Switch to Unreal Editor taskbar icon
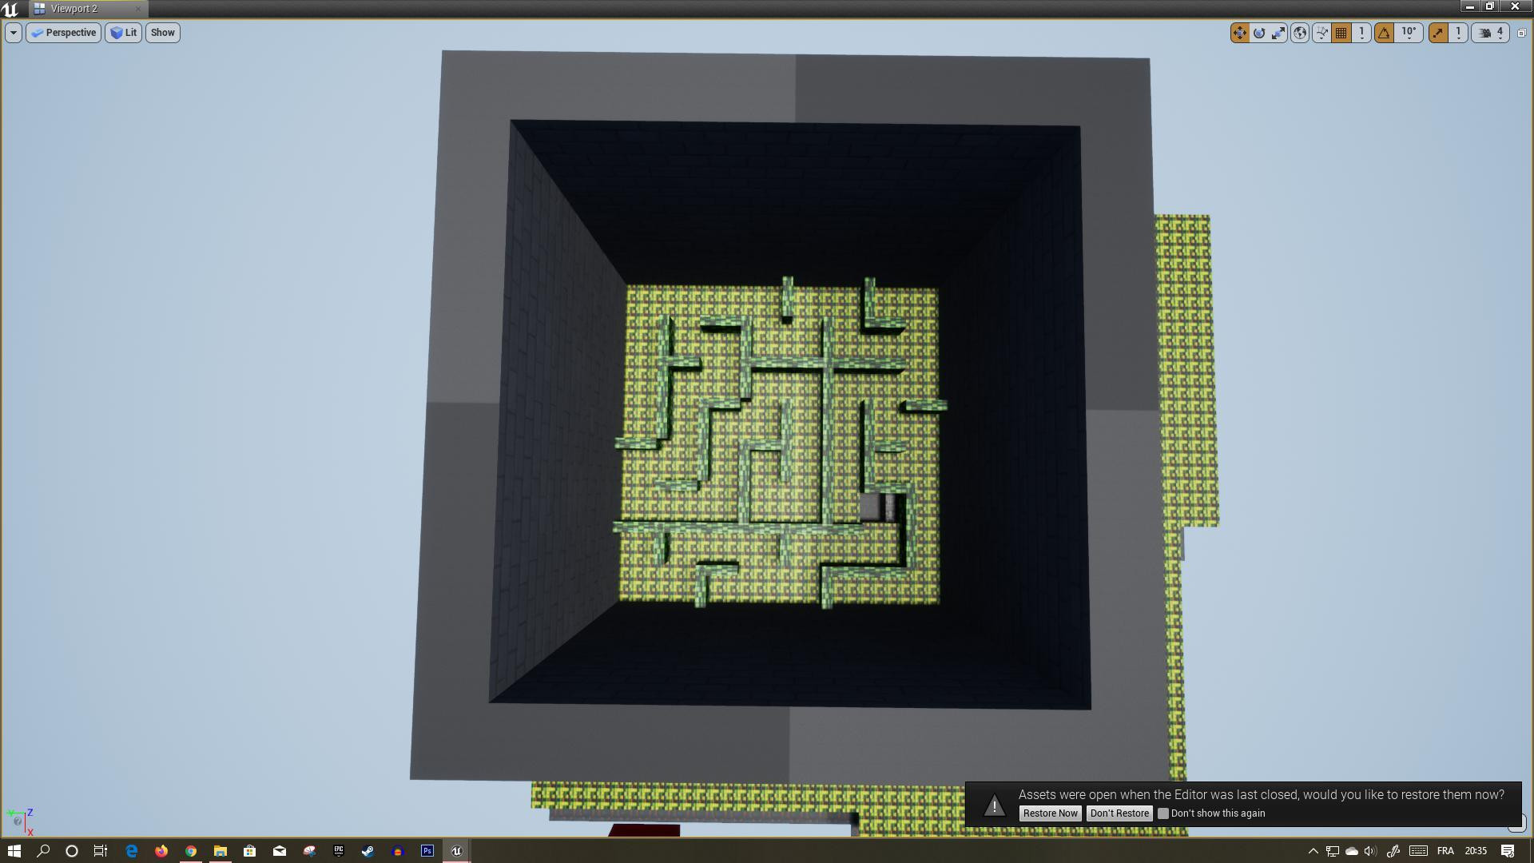This screenshot has width=1534, height=863. pyautogui.click(x=457, y=851)
